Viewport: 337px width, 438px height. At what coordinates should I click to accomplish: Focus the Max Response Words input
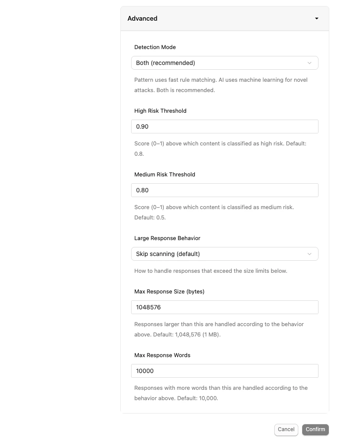coord(224,371)
